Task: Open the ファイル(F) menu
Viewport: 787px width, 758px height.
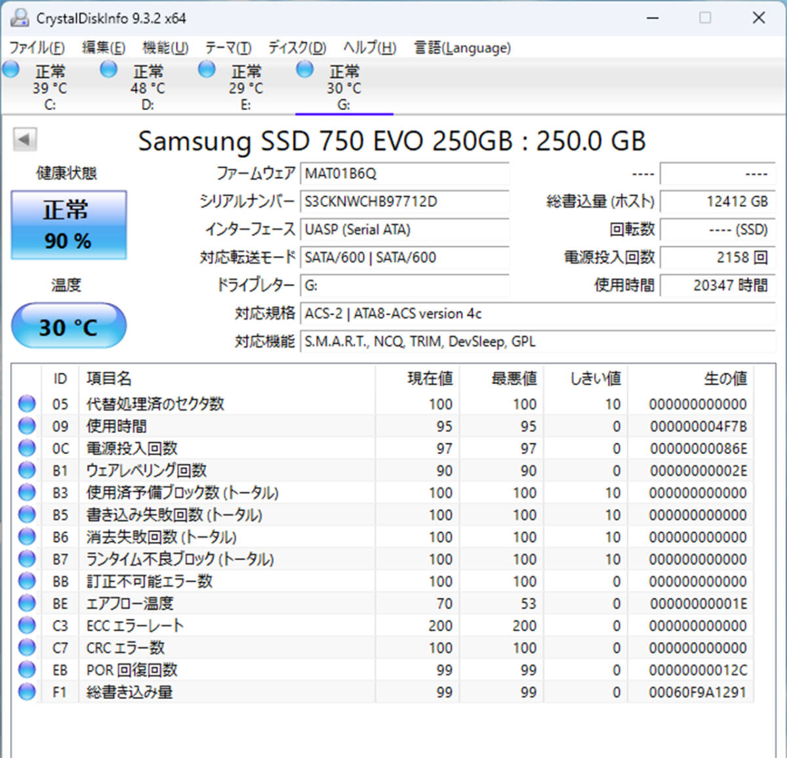Action: coord(37,48)
